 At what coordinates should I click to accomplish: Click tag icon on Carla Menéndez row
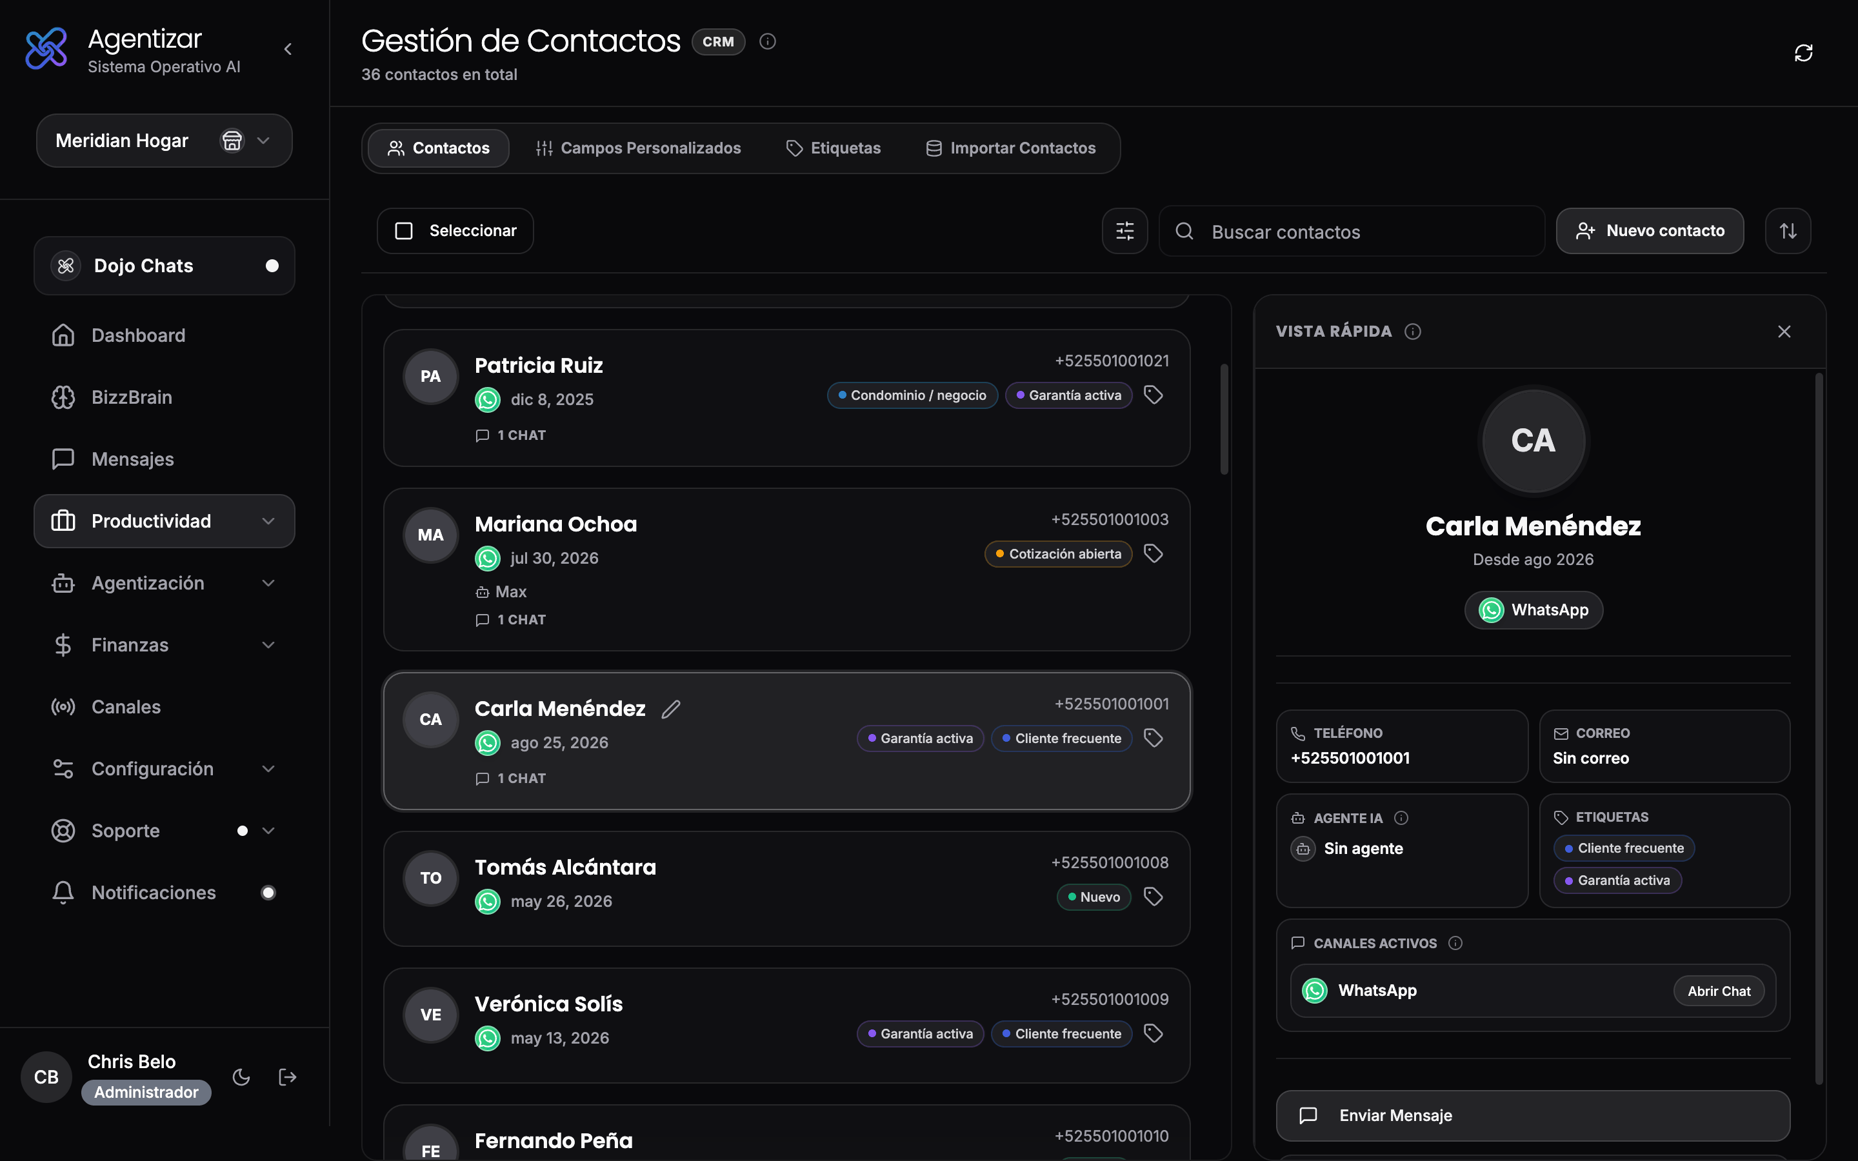(1154, 739)
